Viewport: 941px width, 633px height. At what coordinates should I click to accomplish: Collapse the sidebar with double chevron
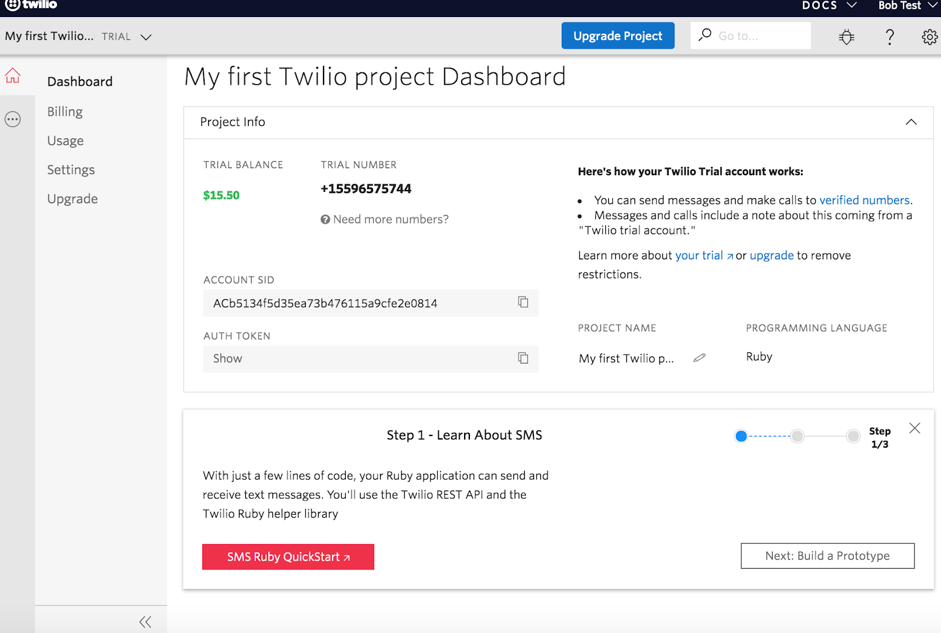click(145, 622)
